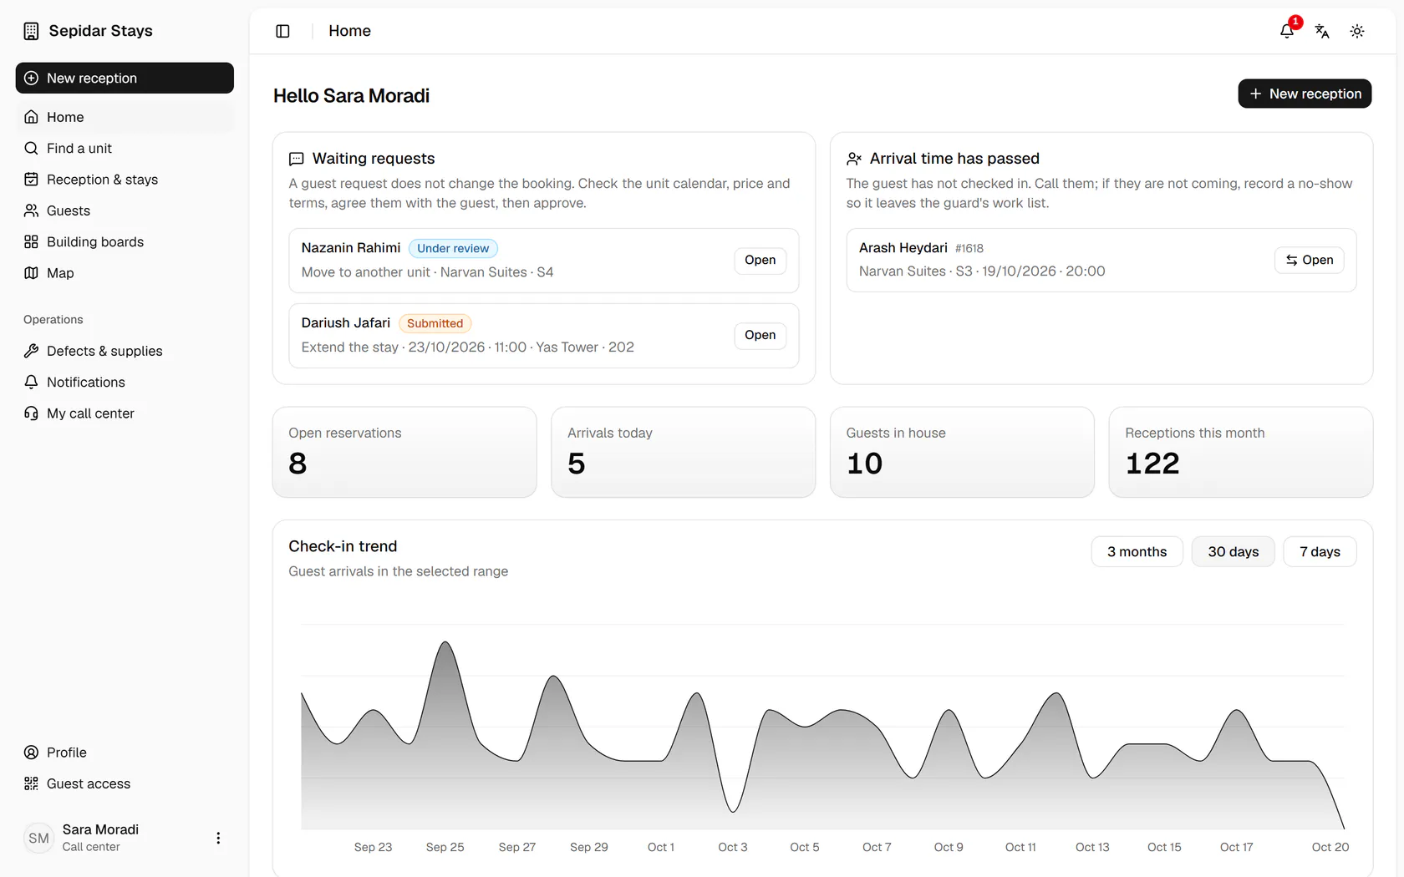1404x877 pixels.
Task: Click the Sepidar Stays building logo
Action: point(31,31)
